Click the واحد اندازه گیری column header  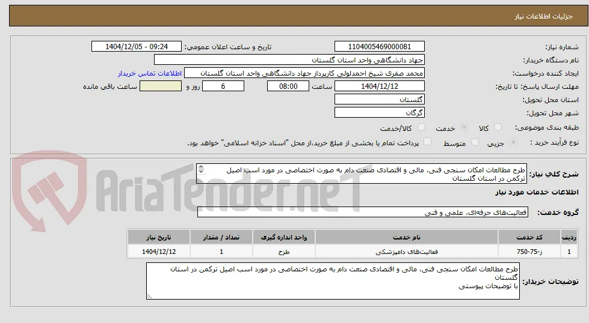(283, 237)
